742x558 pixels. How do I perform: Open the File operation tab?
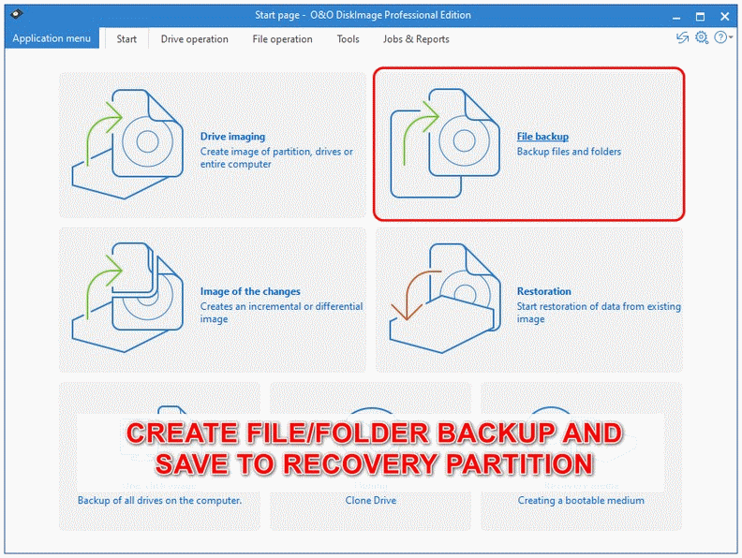point(282,39)
